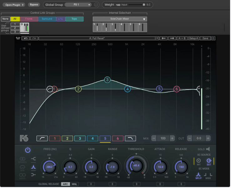
Task: Click the Input/S.C weight slider handle
Action: click(x=144, y=5)
